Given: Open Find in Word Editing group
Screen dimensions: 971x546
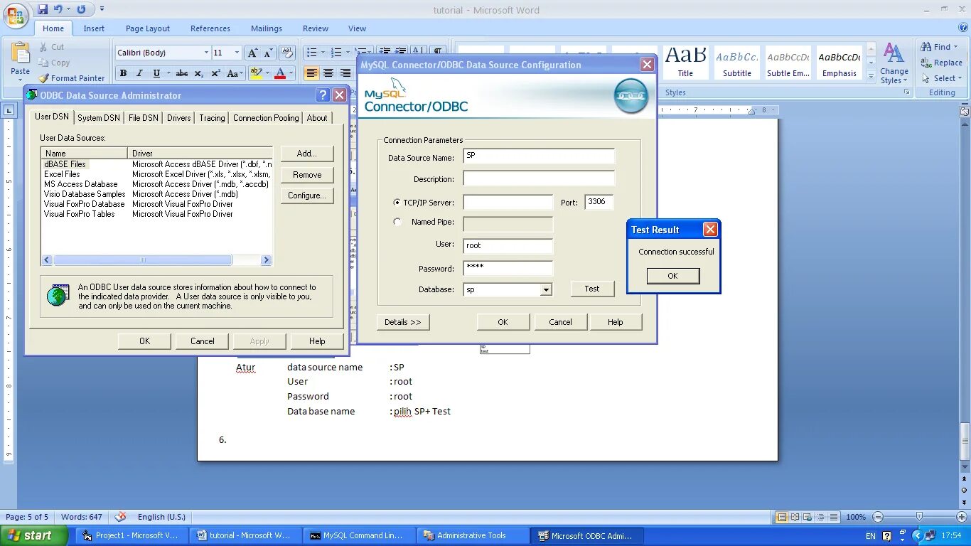Looking at the screenshot, I should 940,47.
